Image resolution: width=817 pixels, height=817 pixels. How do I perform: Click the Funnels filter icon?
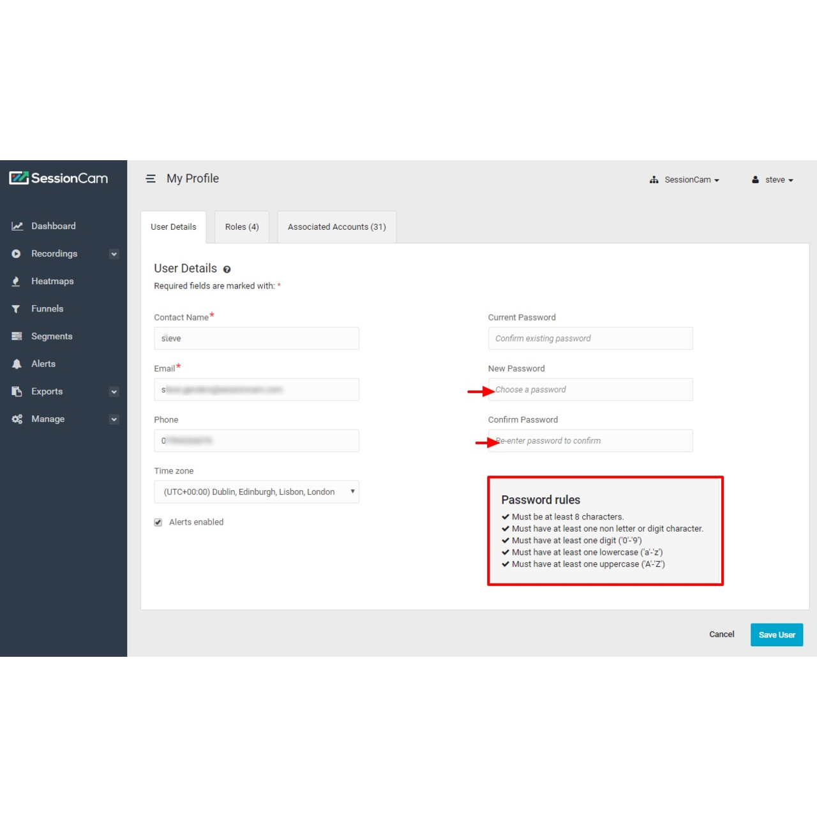pos(16,309)
